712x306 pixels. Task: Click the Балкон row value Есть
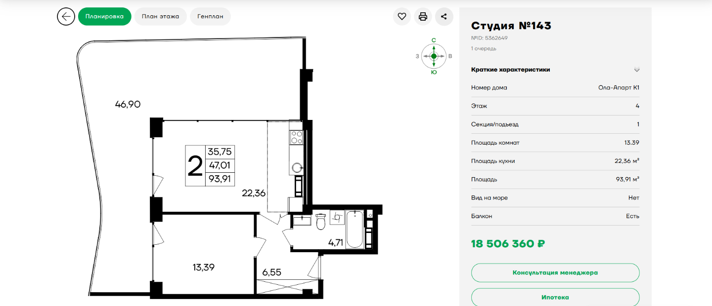click(x=632, y=216)
